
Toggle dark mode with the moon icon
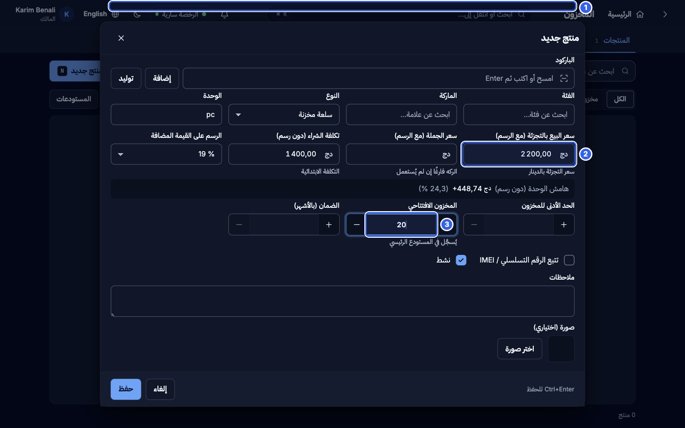click(137, 14)
